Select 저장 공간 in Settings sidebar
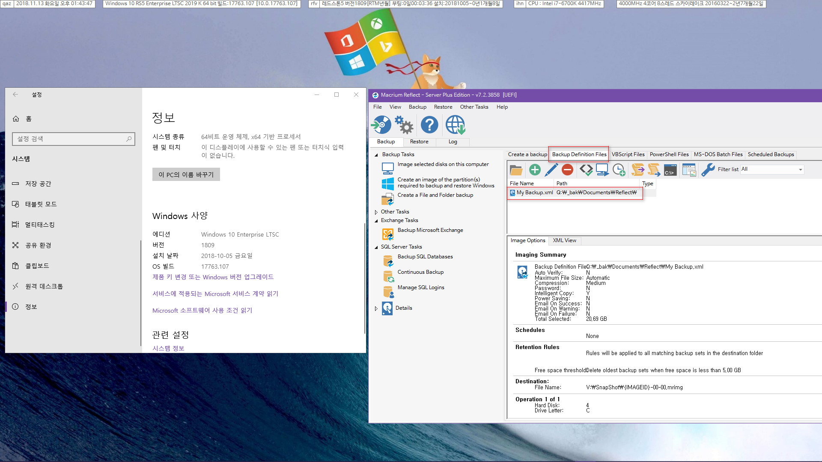Screen dimensions: 822x462 pos(73,184)
